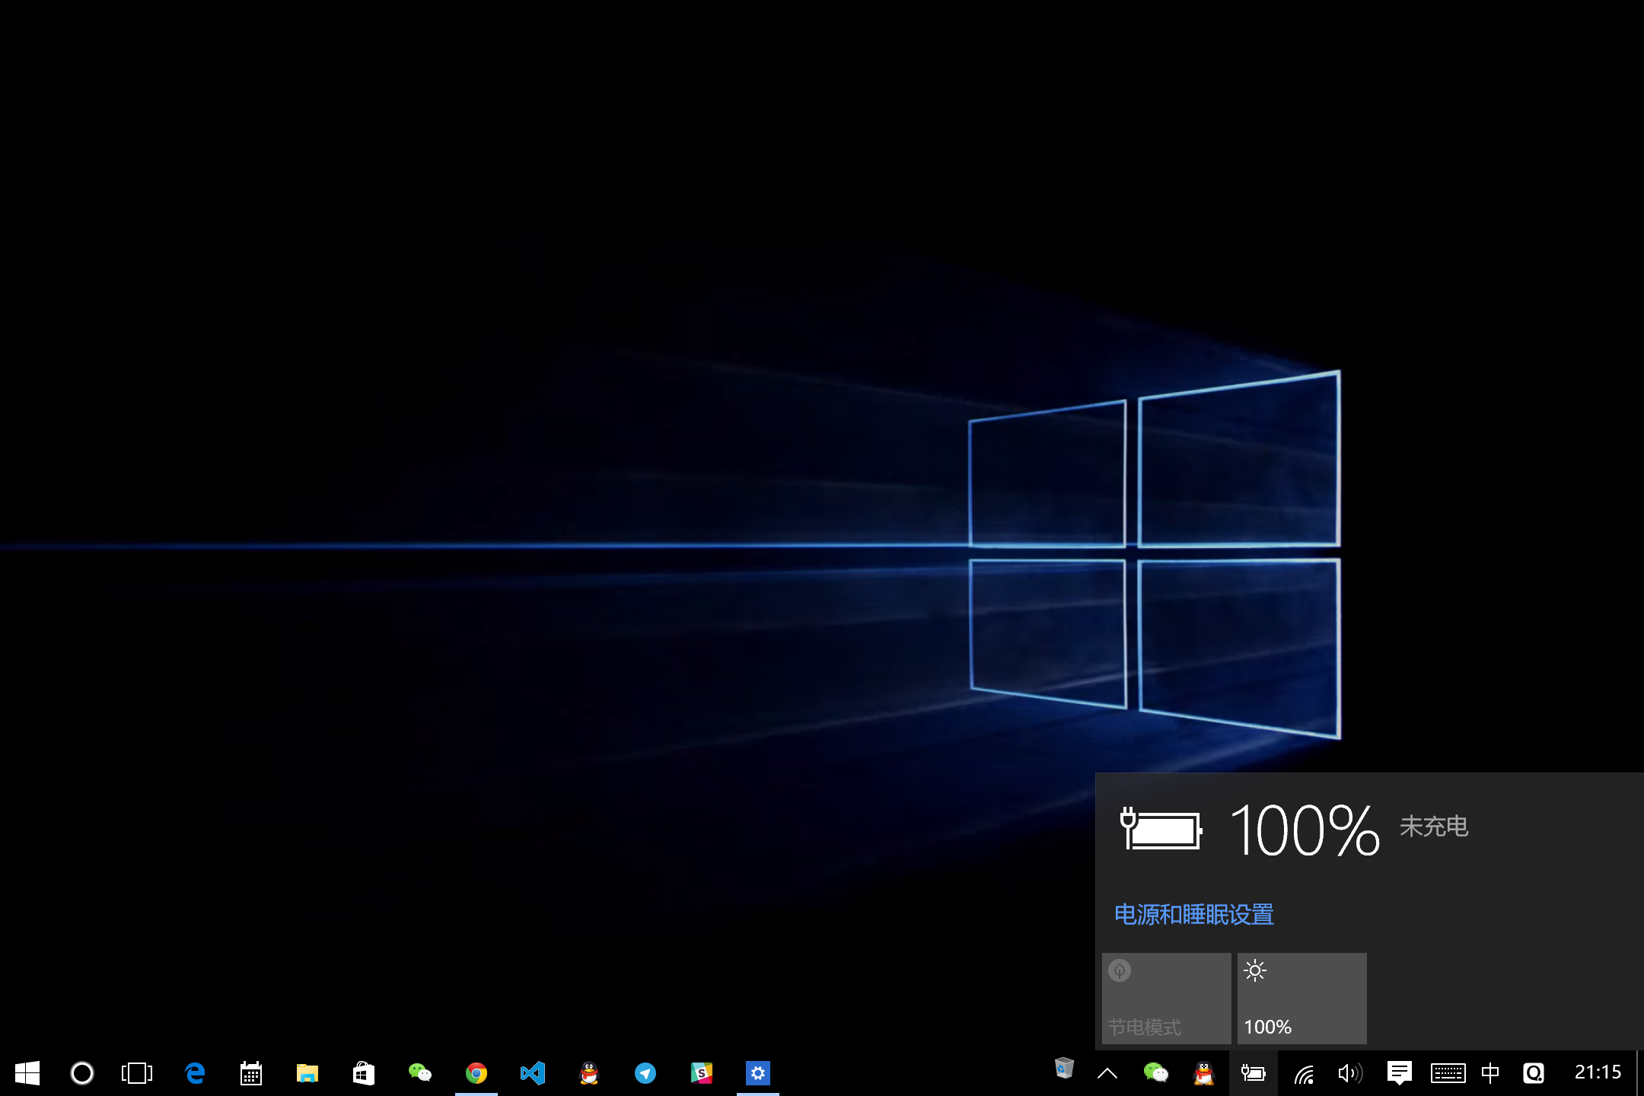The width and height of the screenshot is (1644, 1096).
Task: Open Windows Settings from the taskbar
Action: point(758,1073)
